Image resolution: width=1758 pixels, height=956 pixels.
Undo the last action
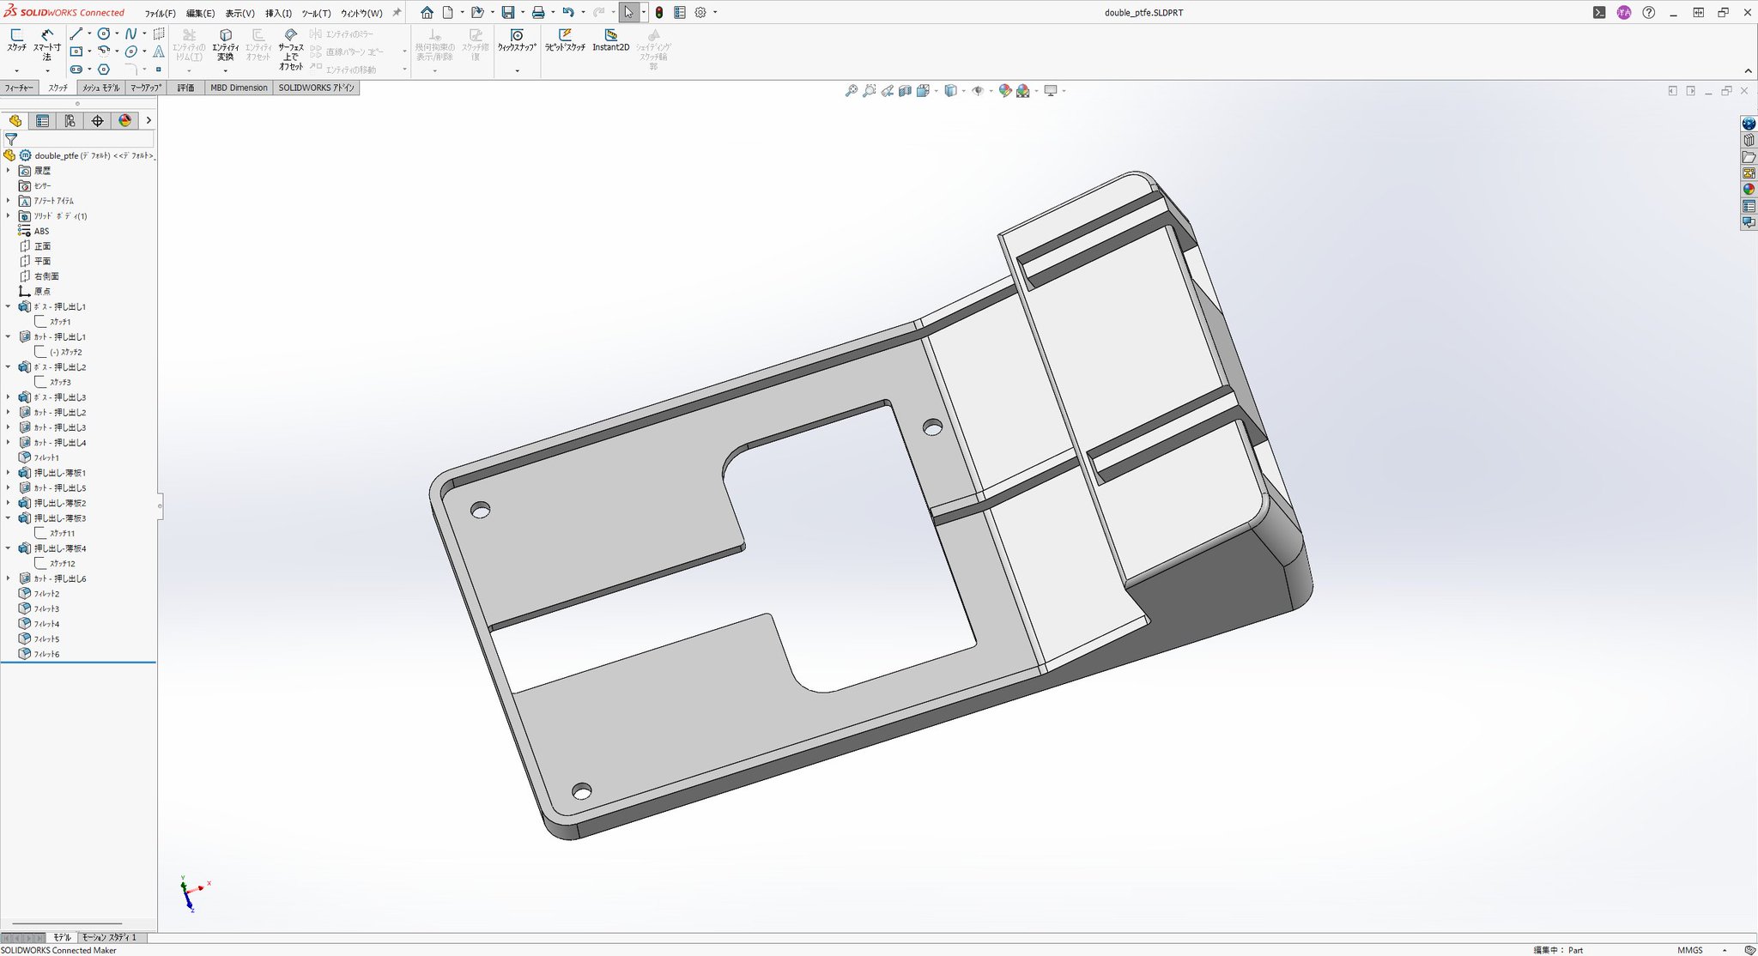coord(567,12)
